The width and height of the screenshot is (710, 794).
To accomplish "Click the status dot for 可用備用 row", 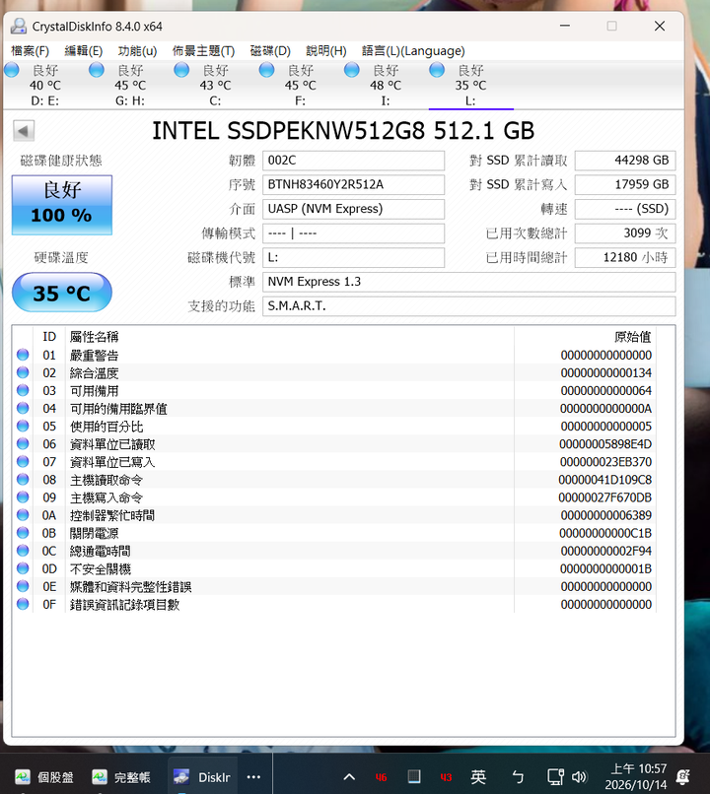I will point(23,390).
